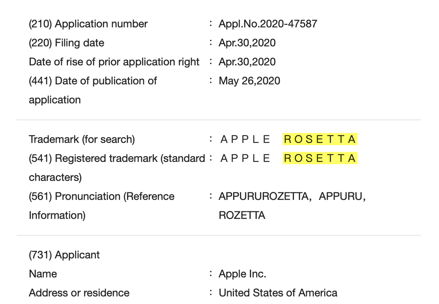This screenshot has width=439, height=304.
Task: Click the "(210) Application number" label
Action: [x=88, y=24]
